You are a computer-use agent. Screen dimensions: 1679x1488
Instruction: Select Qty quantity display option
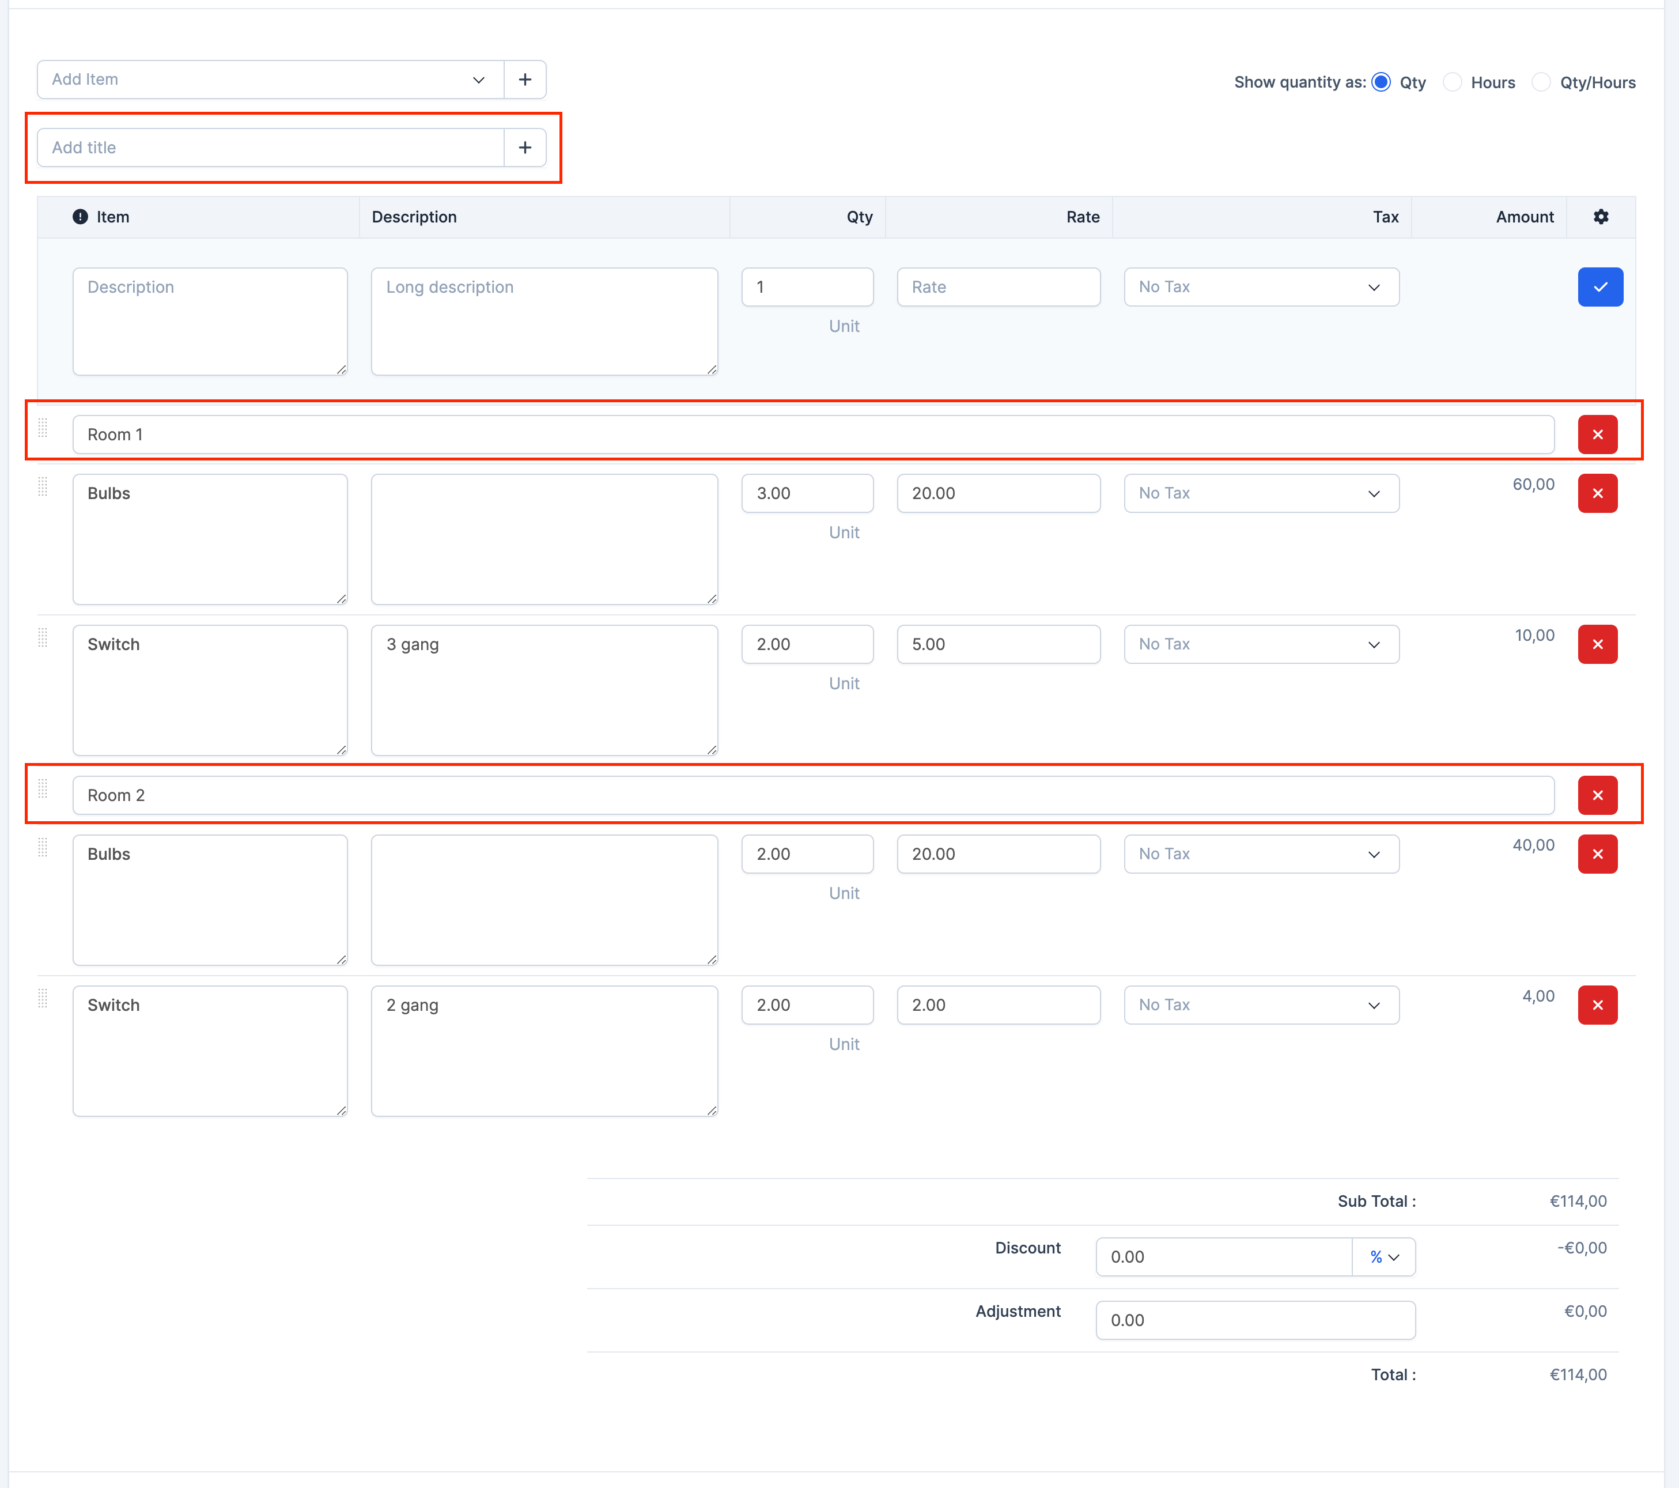coord(1381,82)
